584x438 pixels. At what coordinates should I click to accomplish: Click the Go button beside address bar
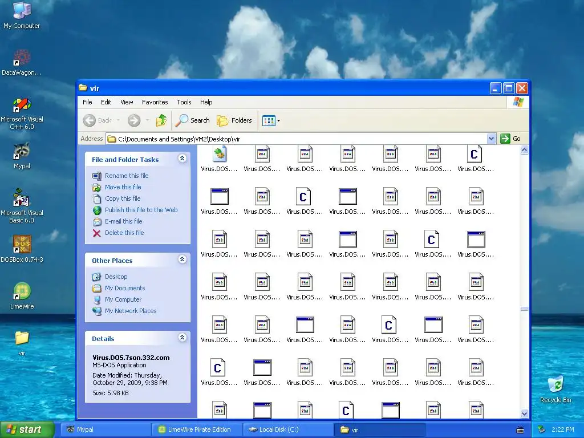[x=510, y=139]
